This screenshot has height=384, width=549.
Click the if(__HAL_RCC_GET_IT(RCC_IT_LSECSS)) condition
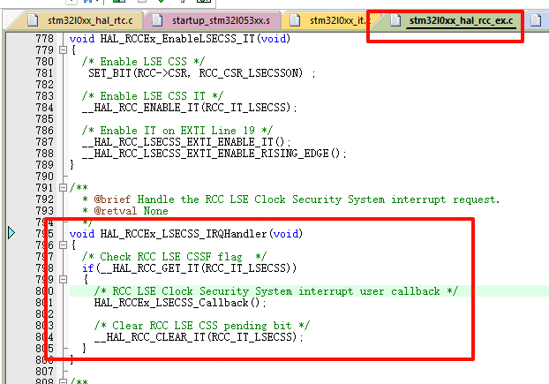(189, 268)
